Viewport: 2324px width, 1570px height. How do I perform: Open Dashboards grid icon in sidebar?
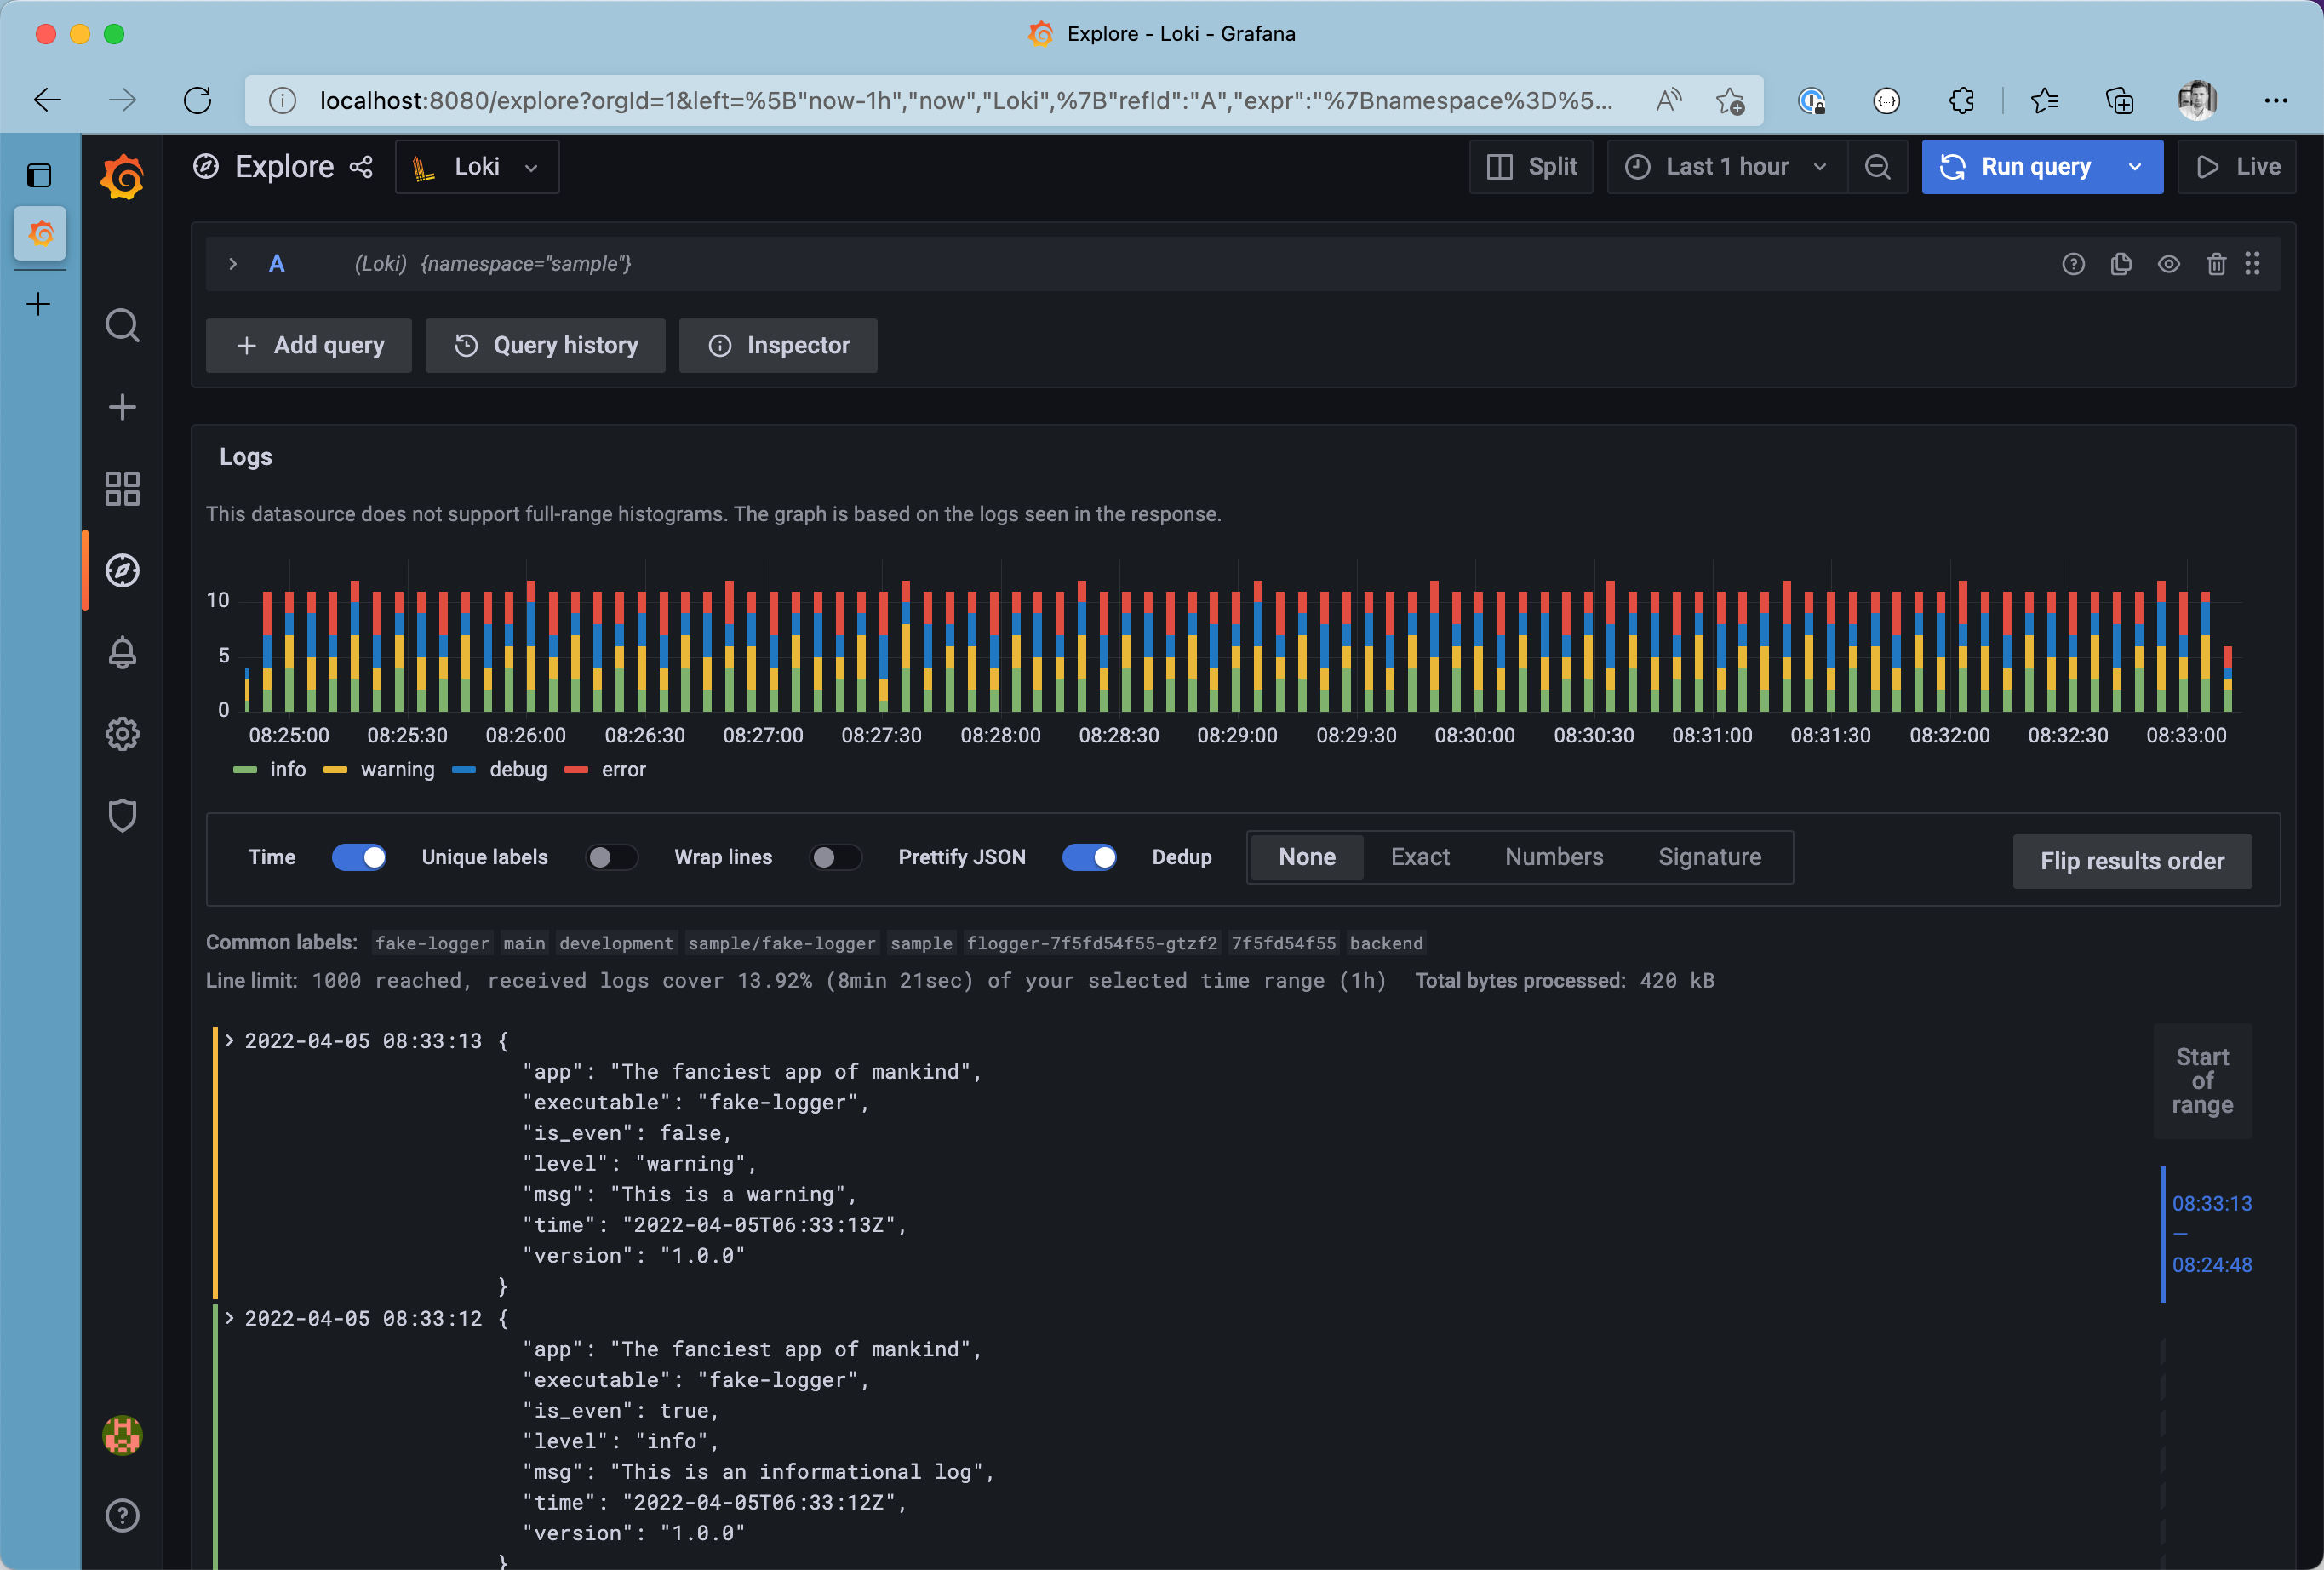pyautogui.click(x=122, y=489)
